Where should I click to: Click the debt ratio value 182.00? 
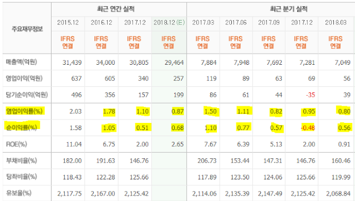click(x=72, y=161)
